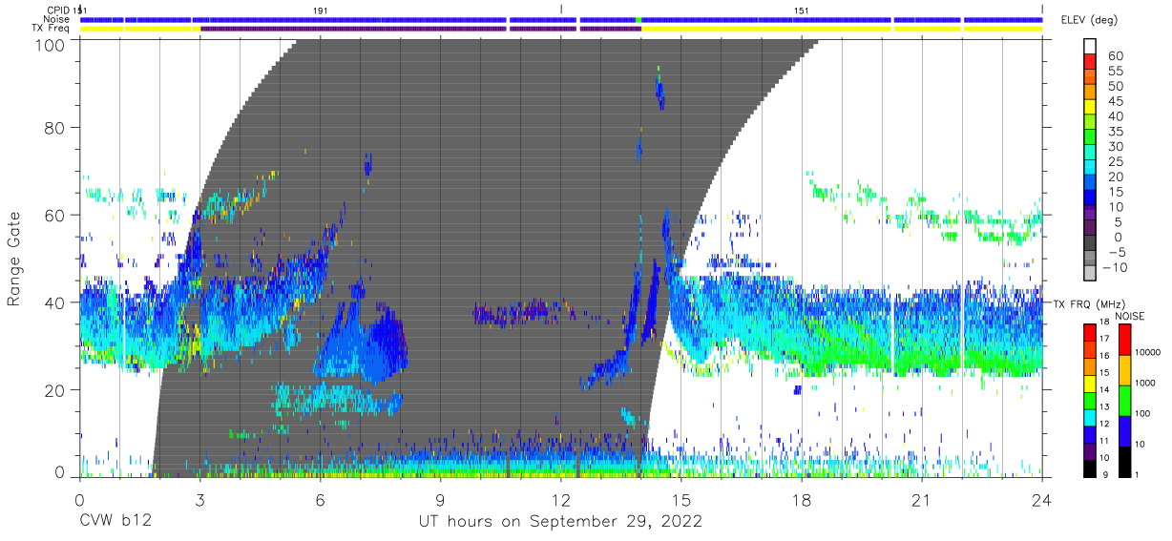The image size is (1172, 541).
Task: Click the 9 tick label on UT hours axis
Action: tap(441, 500)
